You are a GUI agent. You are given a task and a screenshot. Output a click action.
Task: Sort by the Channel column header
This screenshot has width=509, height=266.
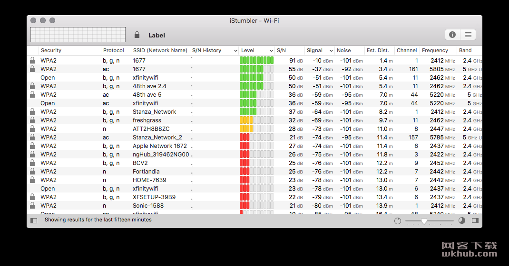(407, 50)
